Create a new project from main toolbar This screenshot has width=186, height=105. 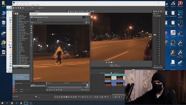point(14,8)
